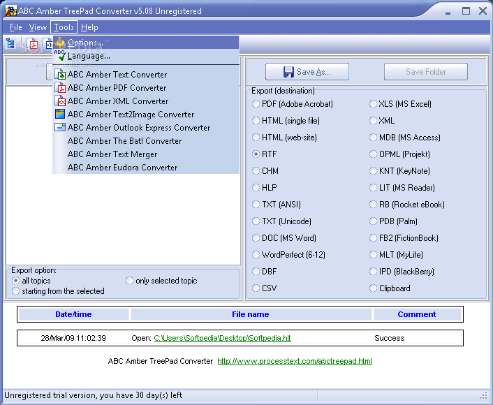
Task: Choose 'only selected topic' export option
Action: tap(161, 281)
